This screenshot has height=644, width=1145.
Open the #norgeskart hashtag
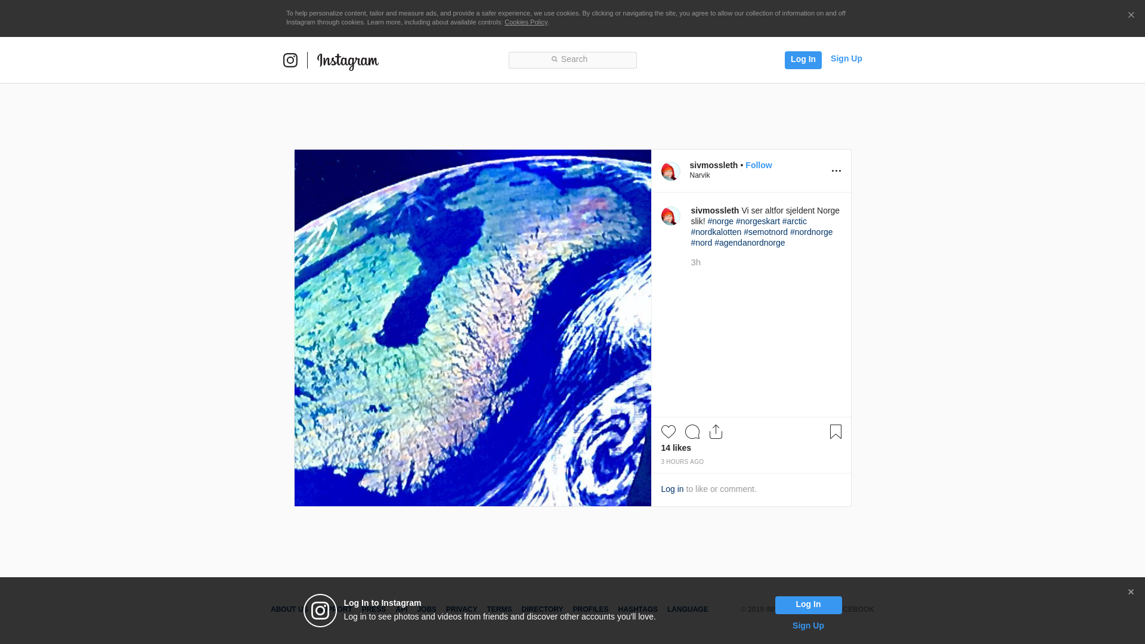pyautogui.click(x=757, y=221)
